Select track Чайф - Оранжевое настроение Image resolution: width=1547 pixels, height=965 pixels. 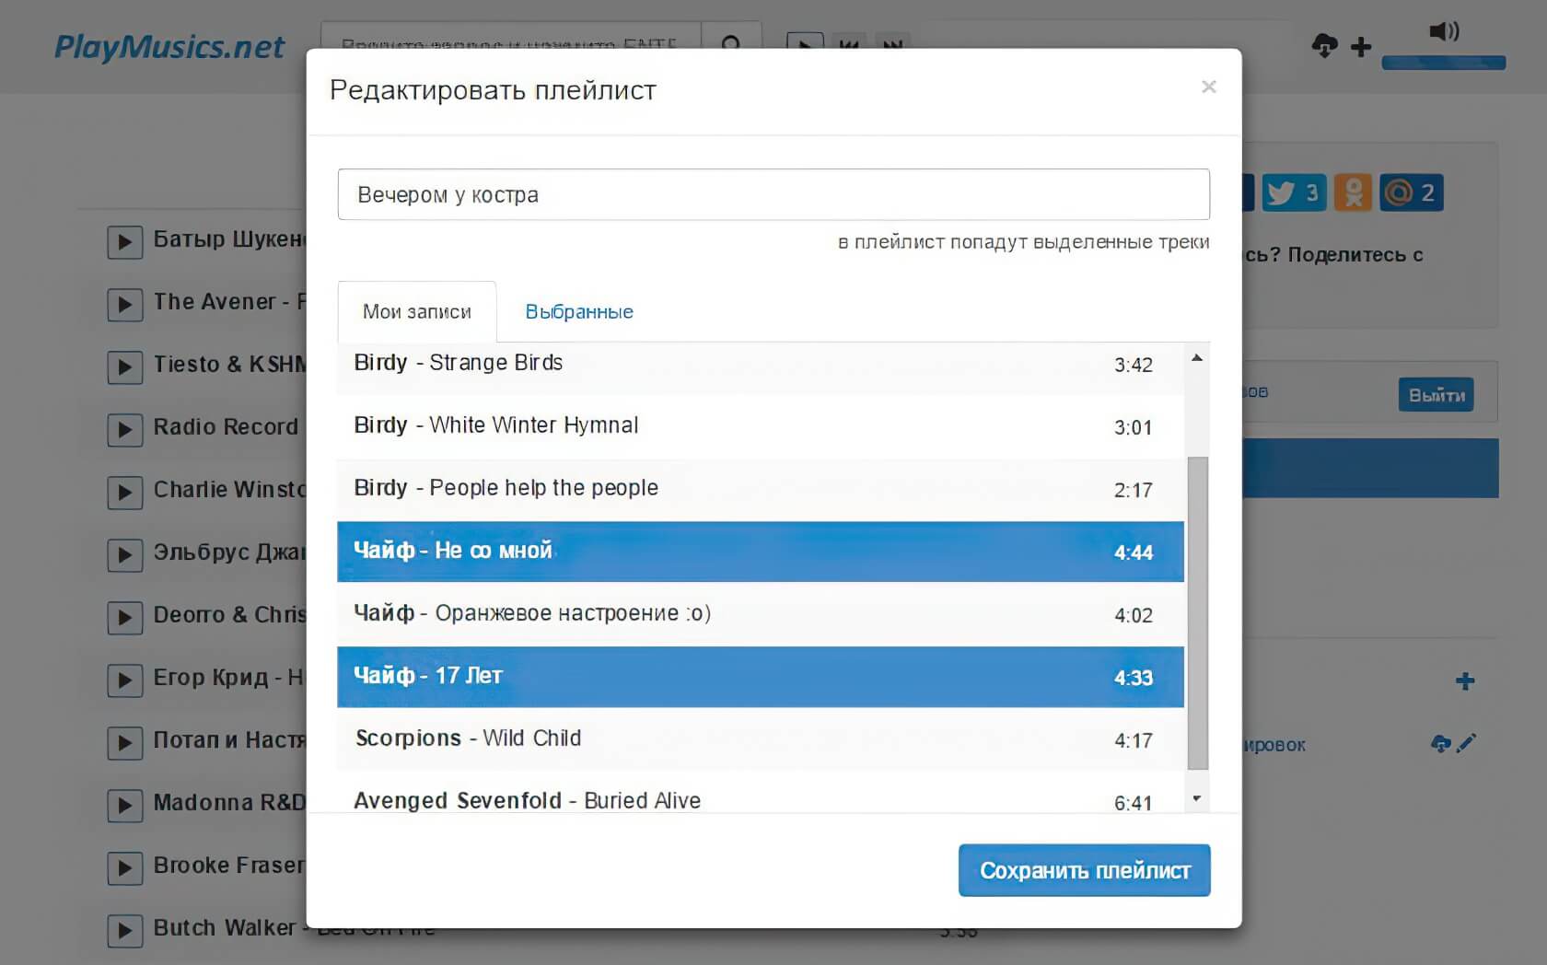(x=760, y=614)
